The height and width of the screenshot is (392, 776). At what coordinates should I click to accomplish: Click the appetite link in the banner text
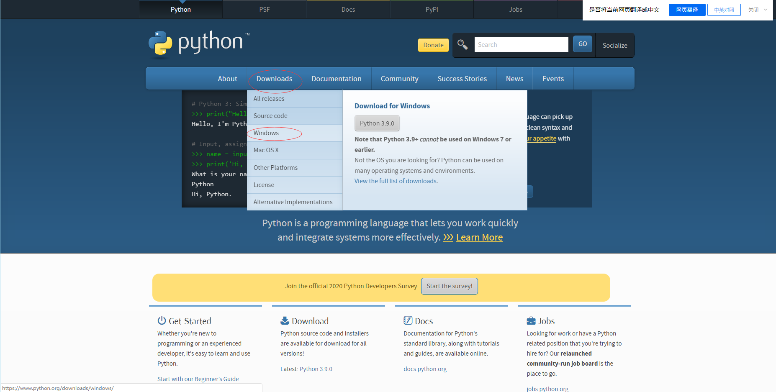542,138
